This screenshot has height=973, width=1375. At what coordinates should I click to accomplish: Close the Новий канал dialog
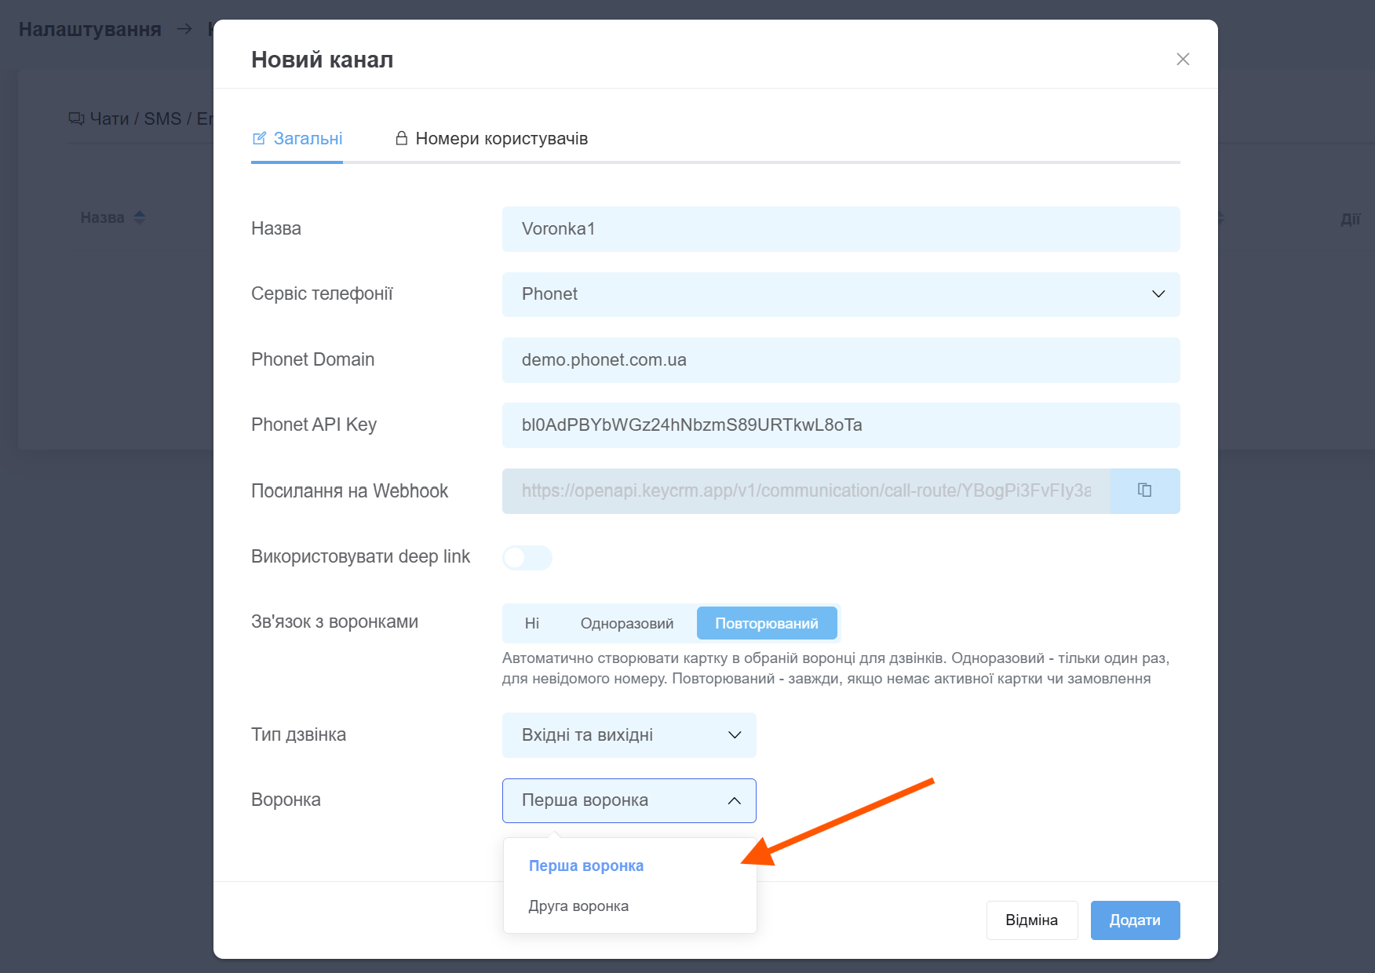pyautogui.click(x=1183, y=60)
